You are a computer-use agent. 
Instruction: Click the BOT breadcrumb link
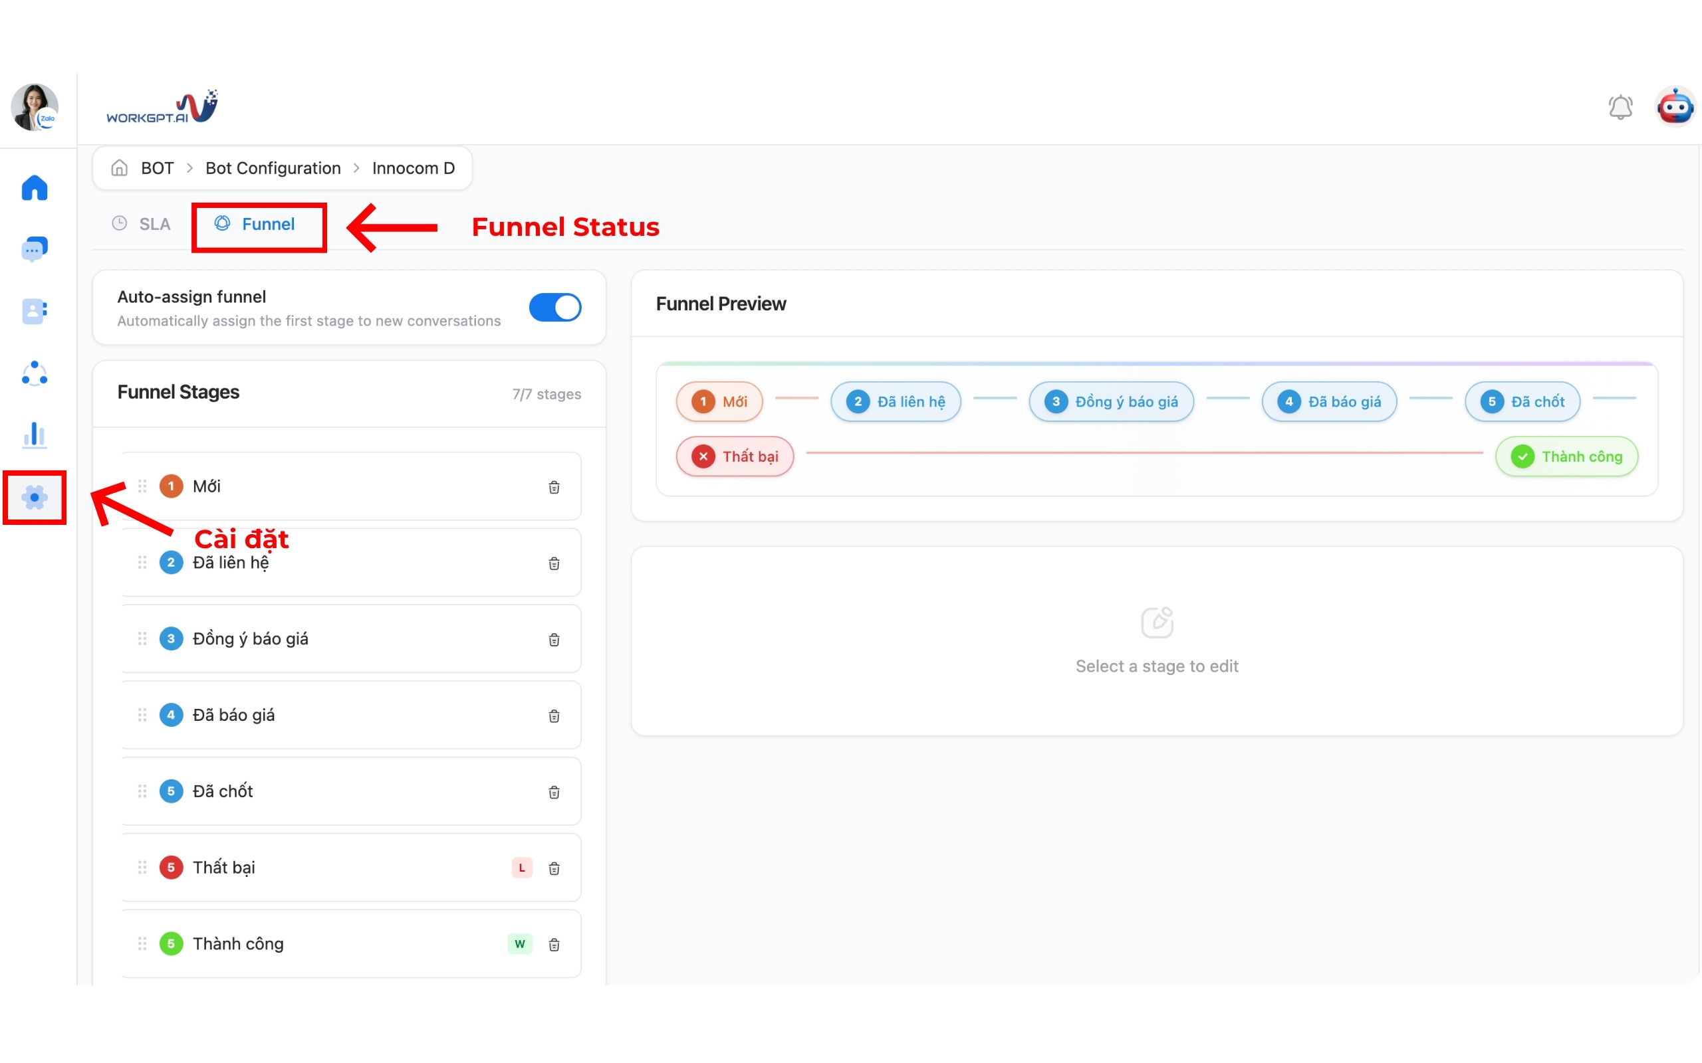coord(157,168)
